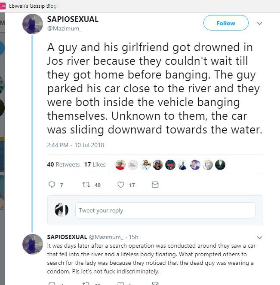
Task: Click the @Mazimum_ handle under the name
Action: pos(64,28)
